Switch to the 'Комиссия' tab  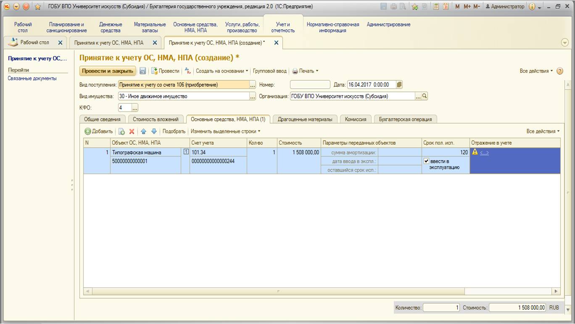355,120
